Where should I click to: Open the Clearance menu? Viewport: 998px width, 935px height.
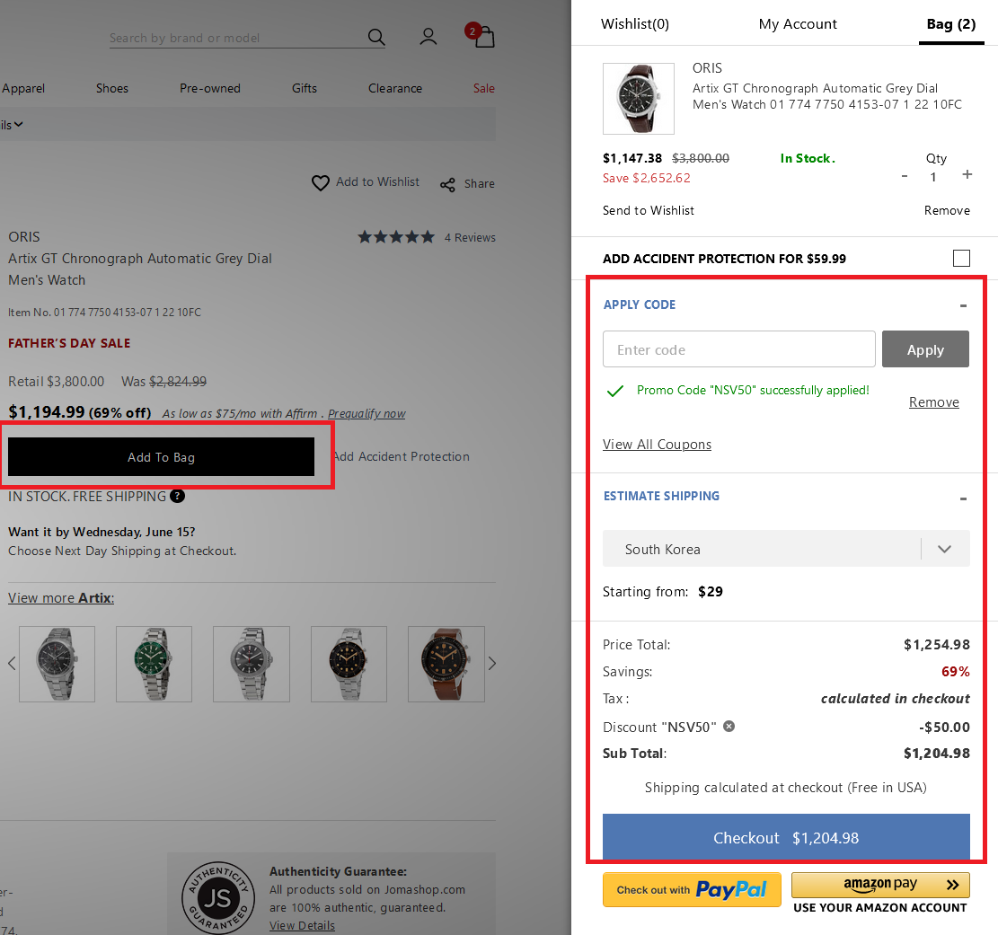(394, 89)
